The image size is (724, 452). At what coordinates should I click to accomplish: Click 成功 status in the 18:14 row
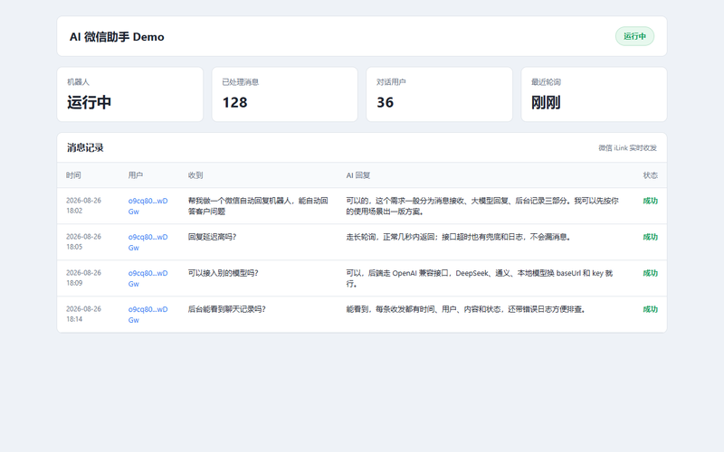pyautogui.click(x=650, y=309)
